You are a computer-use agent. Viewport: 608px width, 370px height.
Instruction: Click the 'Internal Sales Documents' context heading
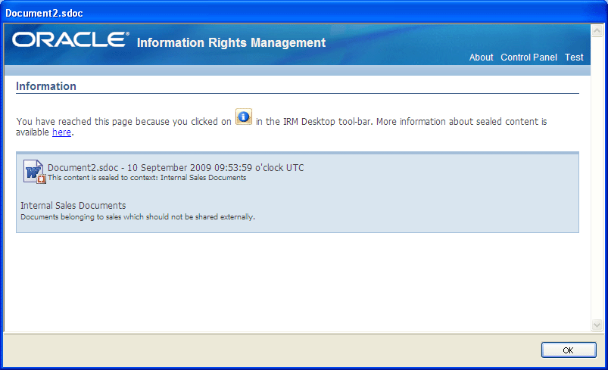click(73, 205)
